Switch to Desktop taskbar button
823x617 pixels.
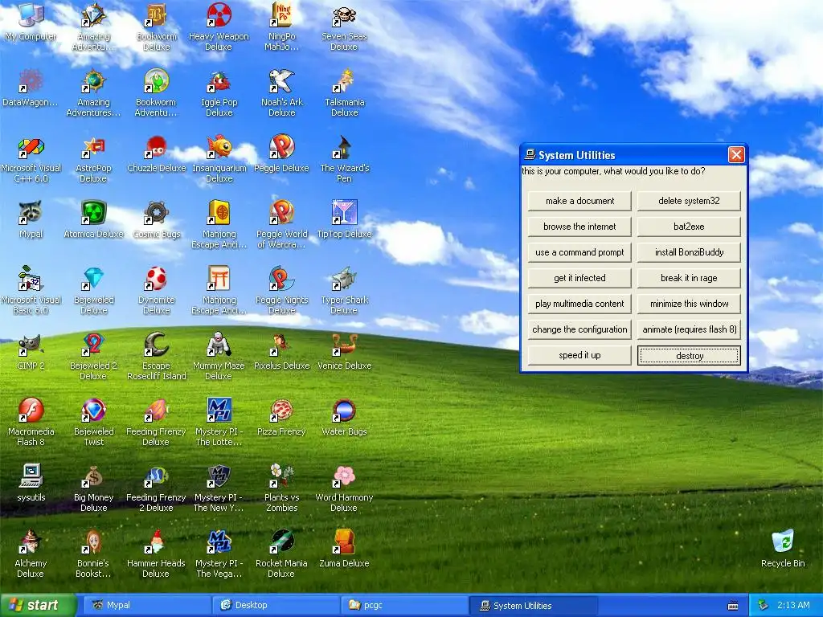276,606
